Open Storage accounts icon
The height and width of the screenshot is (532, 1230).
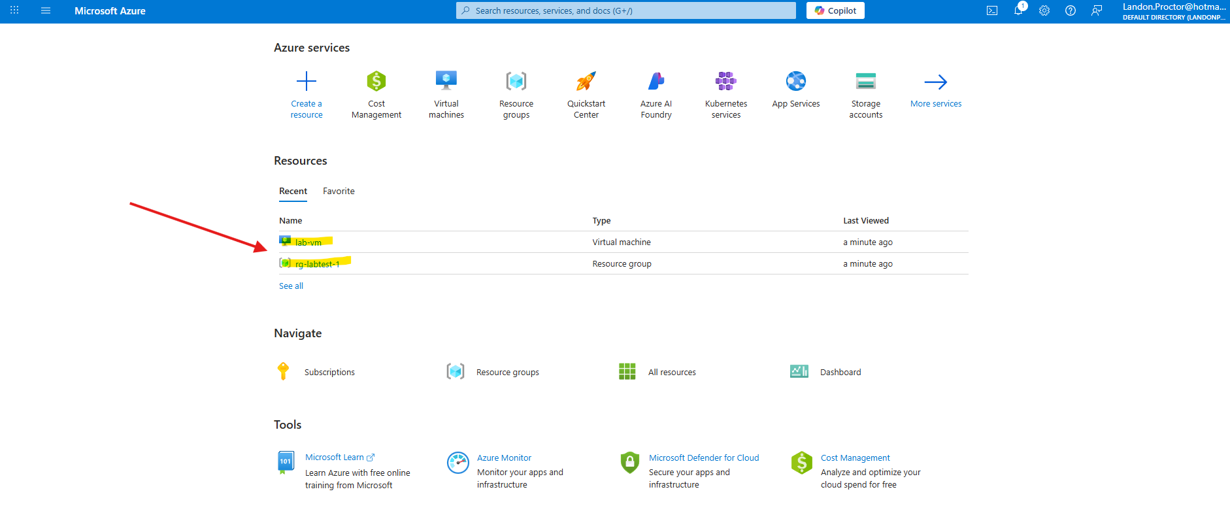click(x=866, y=82)
